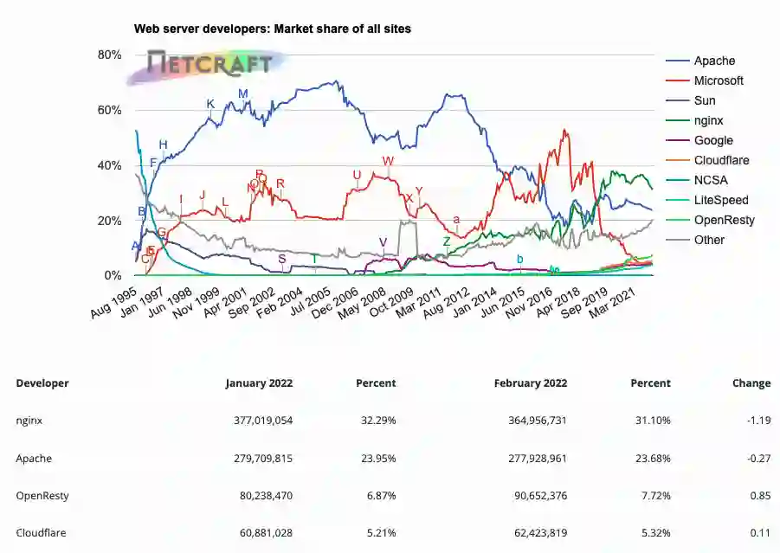Toggle the Sun series legend entry
Image resolution: width=780 pixels, height=553 pixels.
tap(704, 100)
